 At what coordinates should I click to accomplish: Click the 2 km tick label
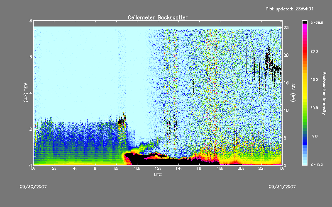point(31,129)
